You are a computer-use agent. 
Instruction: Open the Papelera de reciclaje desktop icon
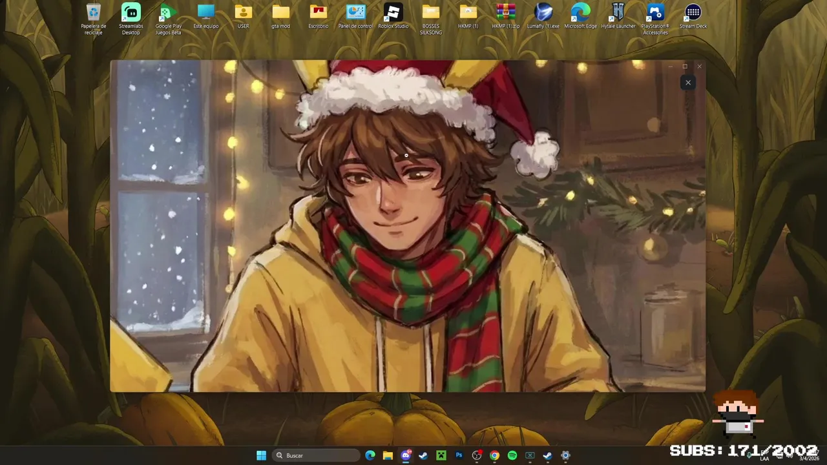click(x=94, y=19)
